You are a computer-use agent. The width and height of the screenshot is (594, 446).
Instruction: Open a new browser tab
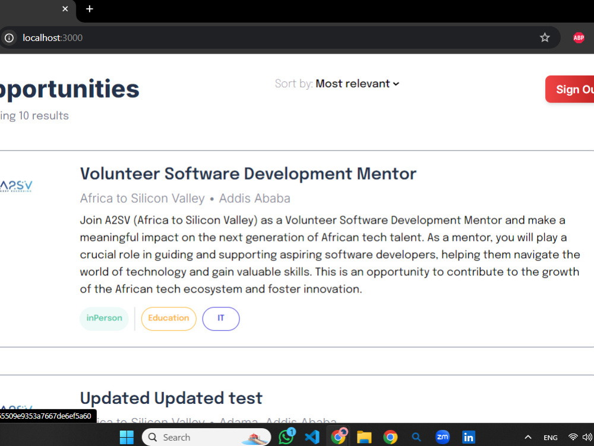tap(90, 9)
